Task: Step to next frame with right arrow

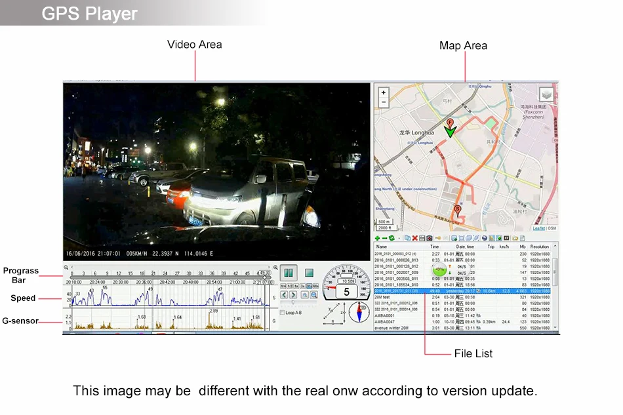Action: 293,294
